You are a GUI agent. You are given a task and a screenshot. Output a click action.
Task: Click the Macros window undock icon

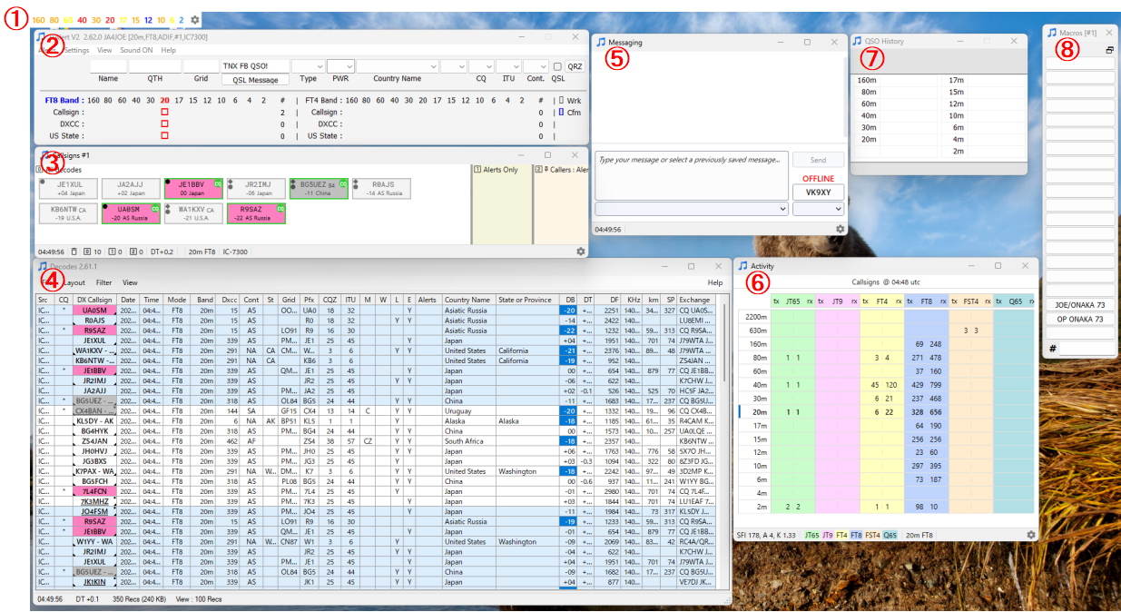pyautogui.click(x=1109, y=51)
